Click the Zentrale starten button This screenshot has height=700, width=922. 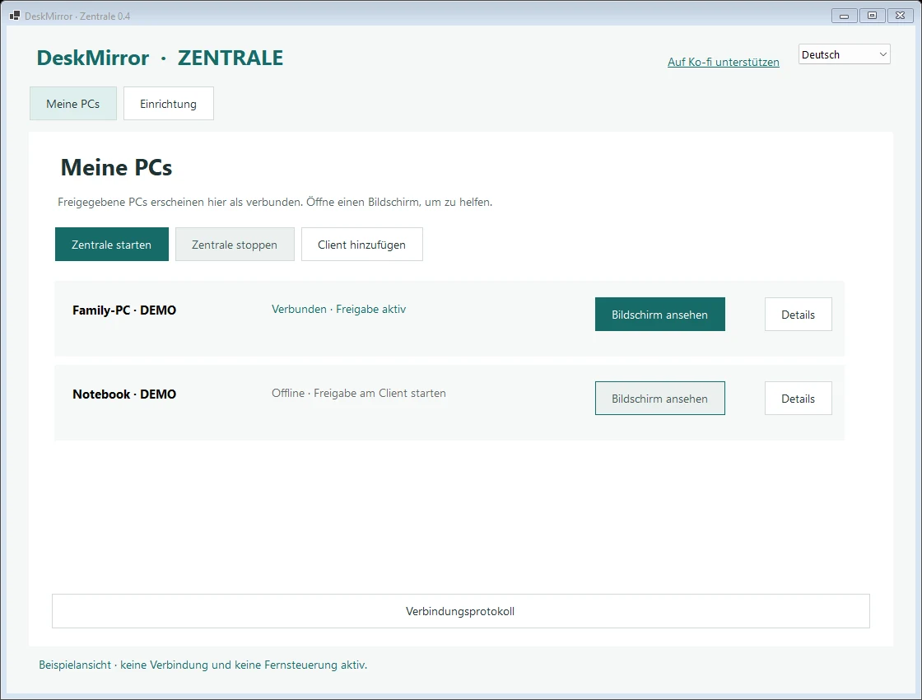click(112, 244)
